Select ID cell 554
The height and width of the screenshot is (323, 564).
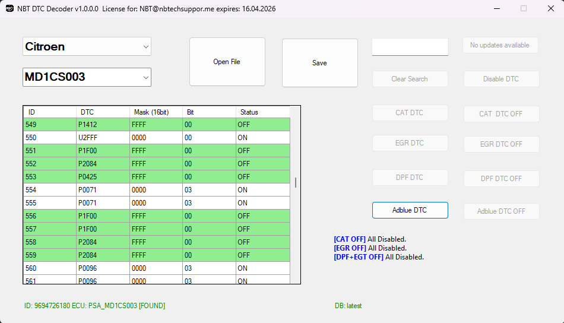click(50, 189)
